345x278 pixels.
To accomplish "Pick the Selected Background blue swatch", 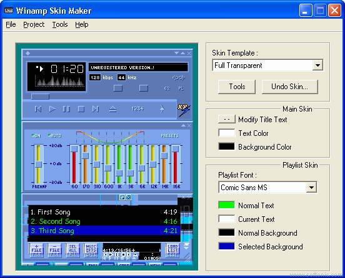I will click(x=227, y=246).
